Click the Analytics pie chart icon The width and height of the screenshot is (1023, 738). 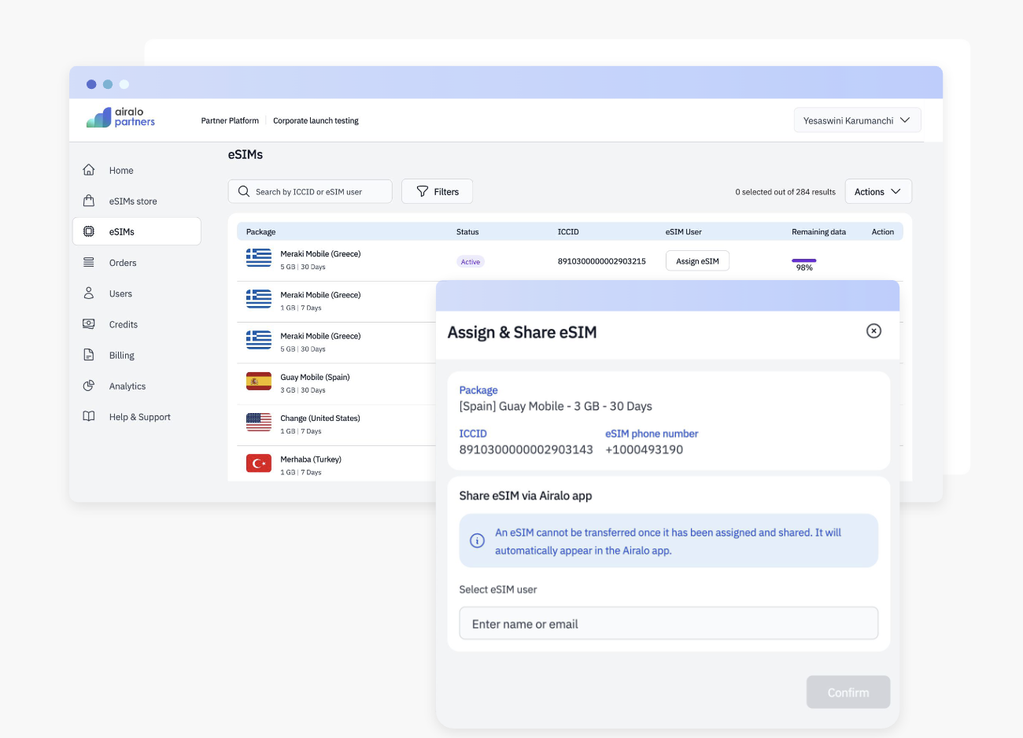point(89,386)
